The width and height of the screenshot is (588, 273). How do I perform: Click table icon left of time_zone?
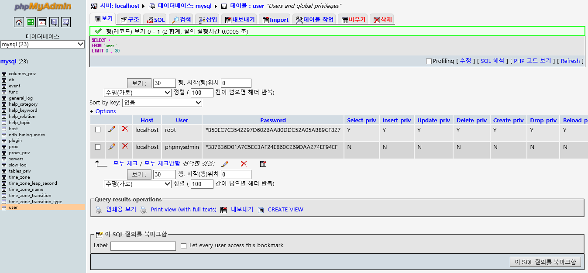coord(4,177)
